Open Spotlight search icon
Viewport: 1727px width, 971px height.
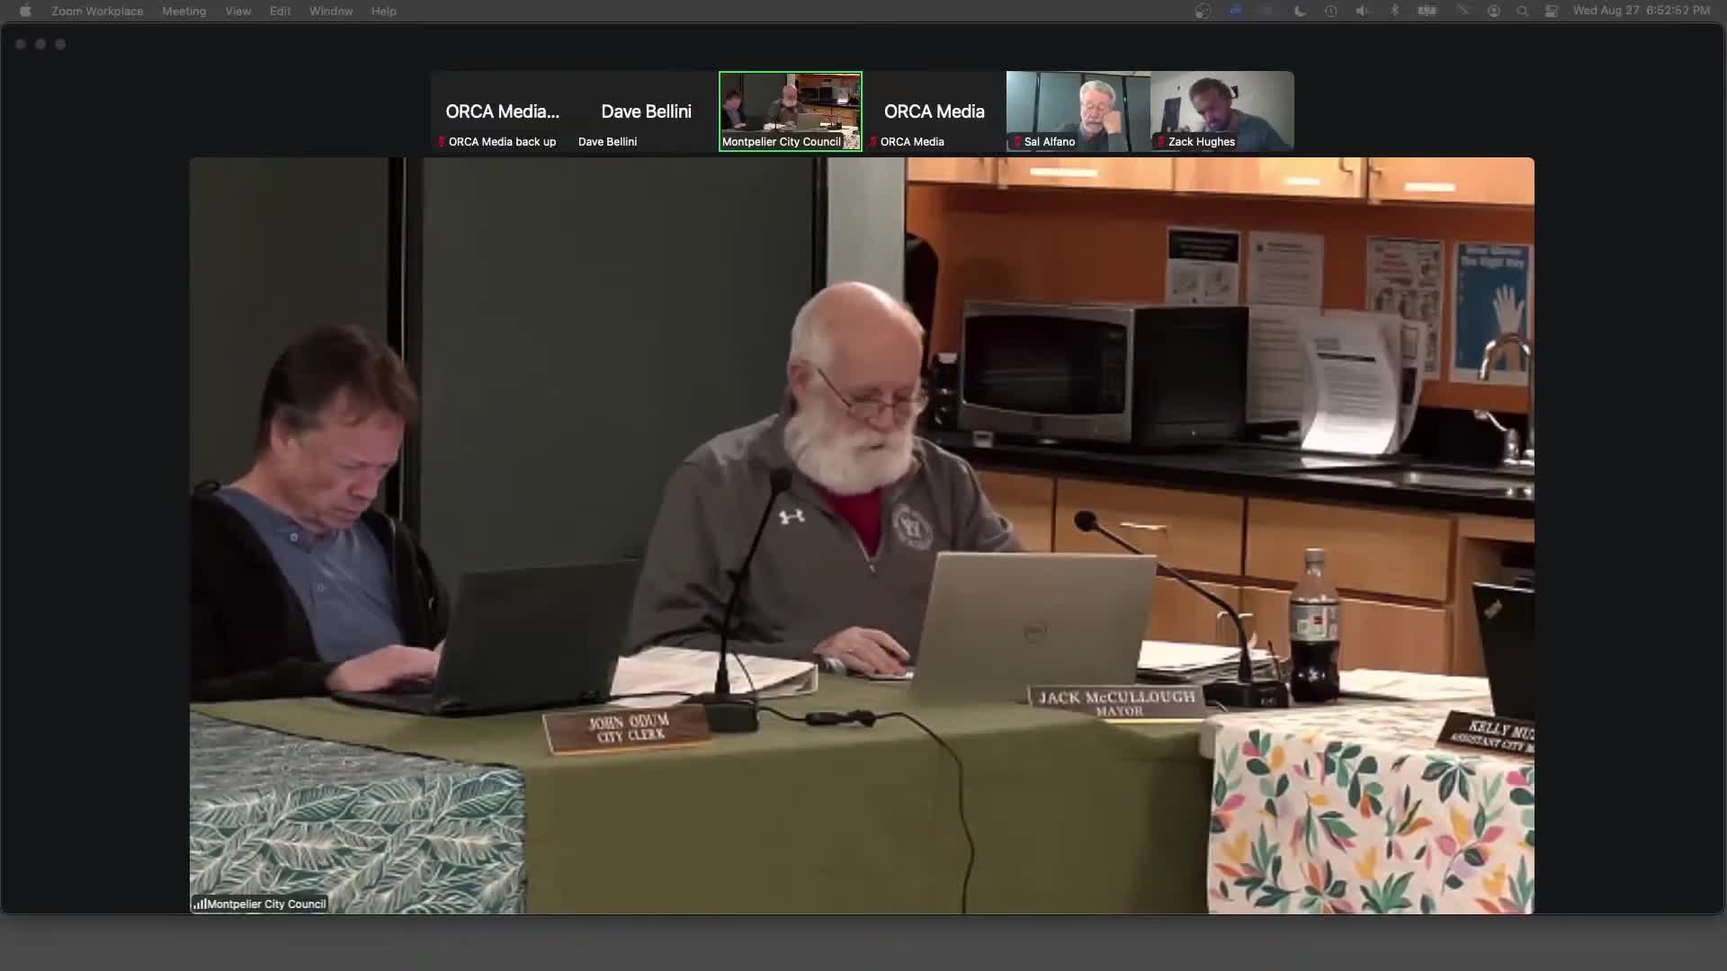point(1522,11)
